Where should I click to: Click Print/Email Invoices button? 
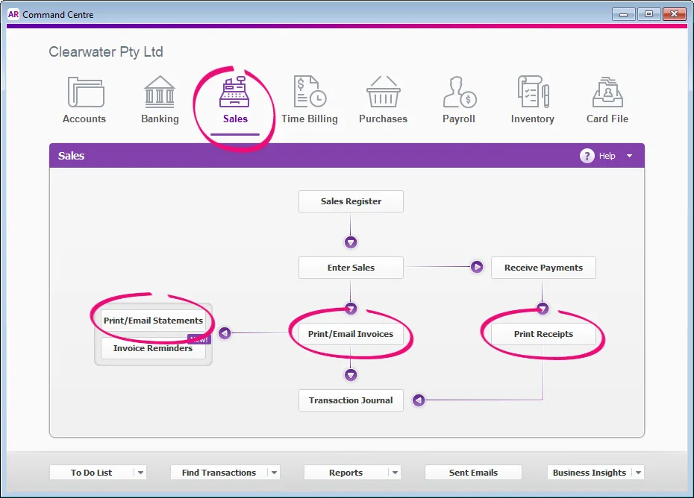351,334
